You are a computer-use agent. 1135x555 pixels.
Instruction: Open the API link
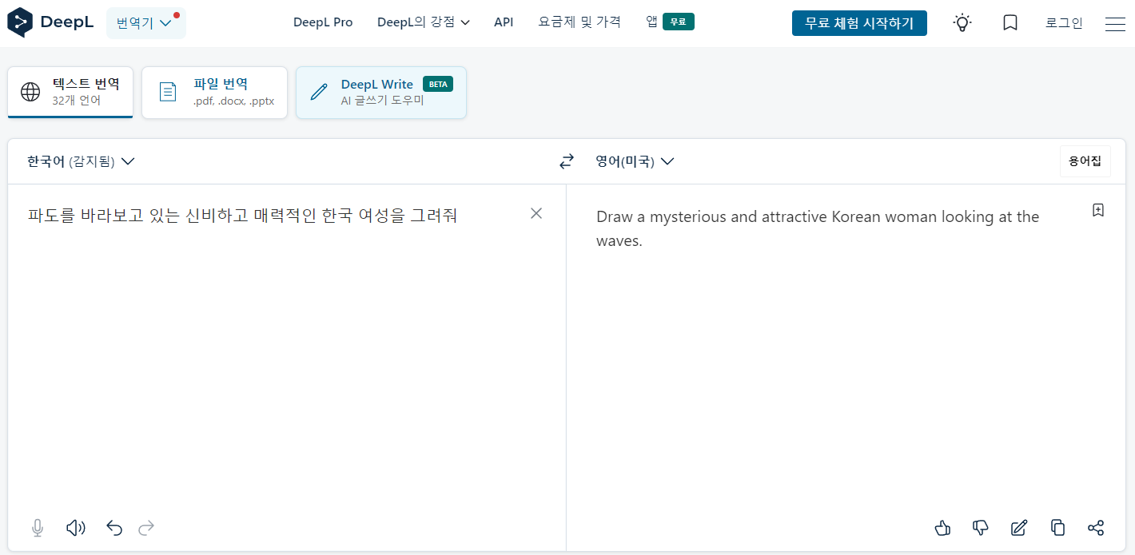click(504, 22)
